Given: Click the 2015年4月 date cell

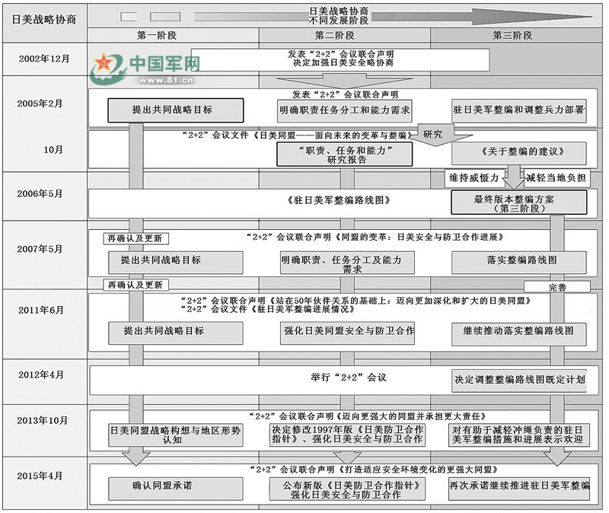Looking at the screenshot, I should pos(45,483).
